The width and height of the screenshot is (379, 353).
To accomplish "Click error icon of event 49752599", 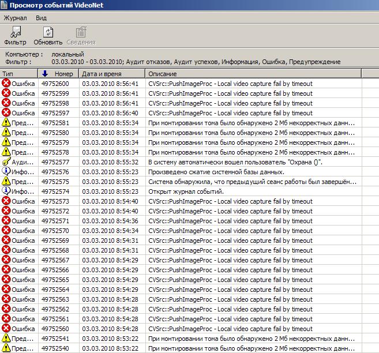I will pyautogui.click(x=6, y=93).
